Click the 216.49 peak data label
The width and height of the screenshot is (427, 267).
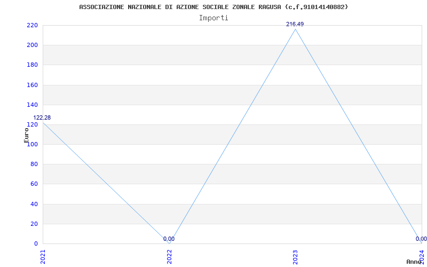click(295, 24)
